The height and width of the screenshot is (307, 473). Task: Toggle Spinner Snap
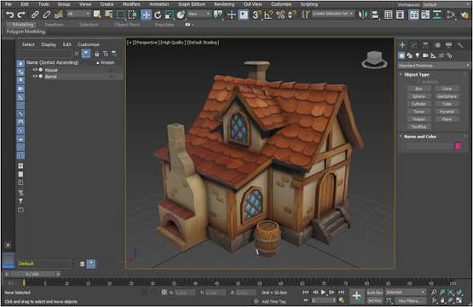(291, 14)
